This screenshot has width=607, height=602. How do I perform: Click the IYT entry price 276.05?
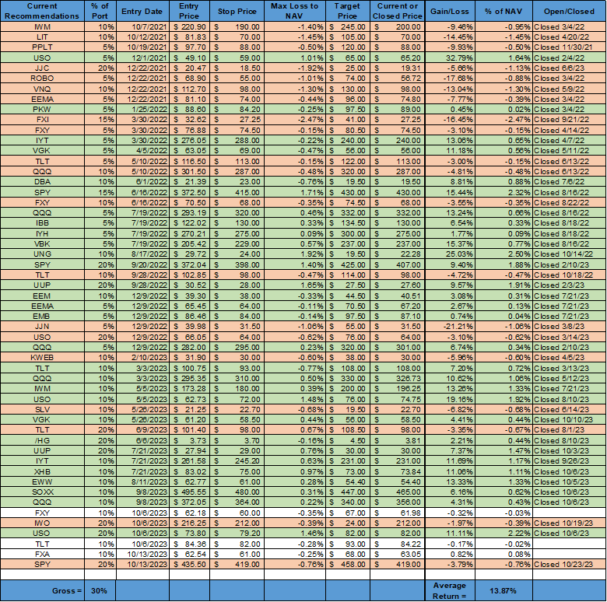click(189, 140)
